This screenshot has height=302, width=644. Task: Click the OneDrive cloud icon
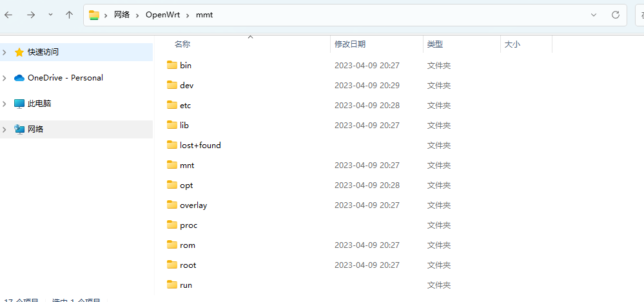click(19, 78)
